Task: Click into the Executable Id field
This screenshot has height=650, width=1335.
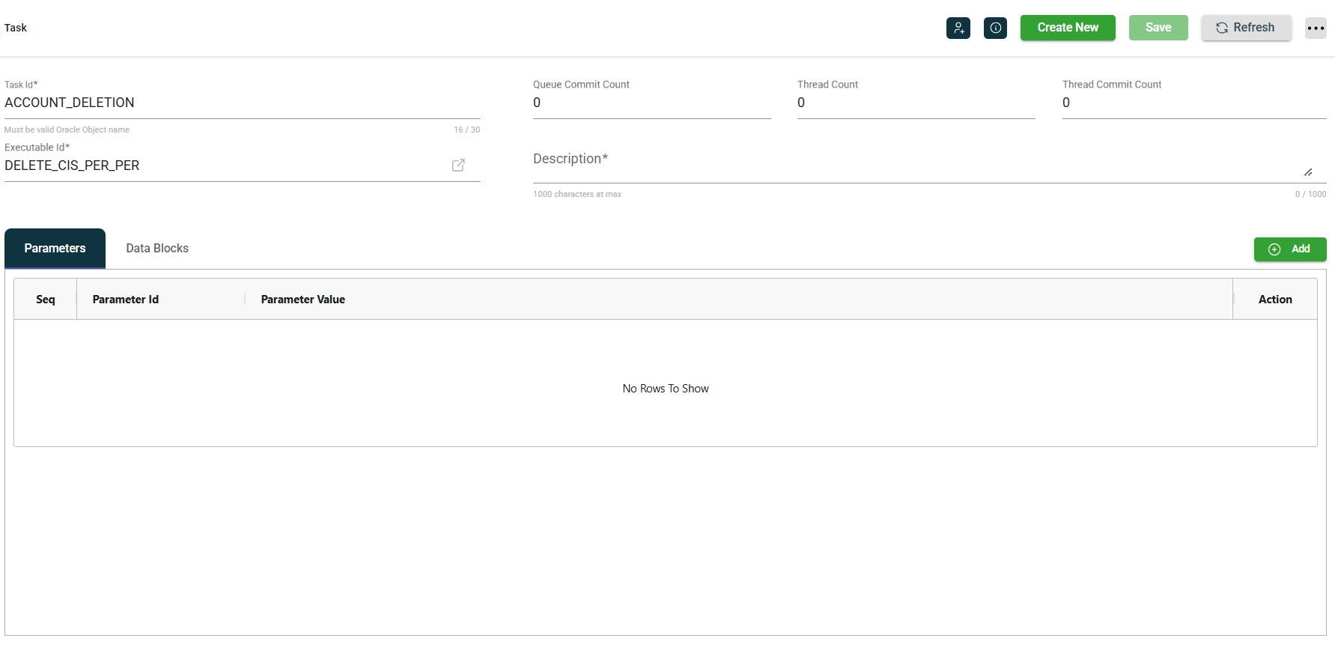Action: 225,165
